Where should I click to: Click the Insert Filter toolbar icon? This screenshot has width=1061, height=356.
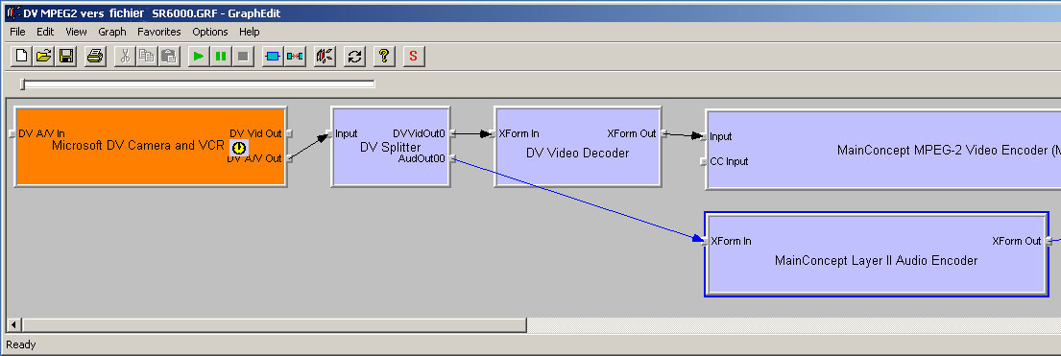pos(272,57)
